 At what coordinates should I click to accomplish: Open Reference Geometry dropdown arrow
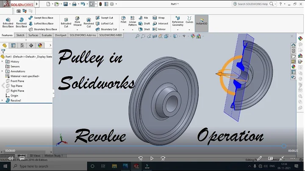click(177, 30)
